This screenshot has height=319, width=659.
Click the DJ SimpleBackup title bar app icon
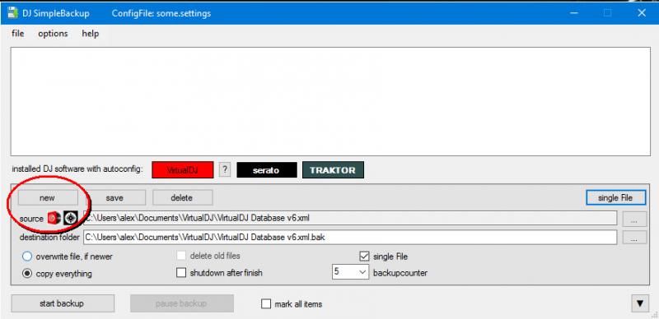click(13, 12)
